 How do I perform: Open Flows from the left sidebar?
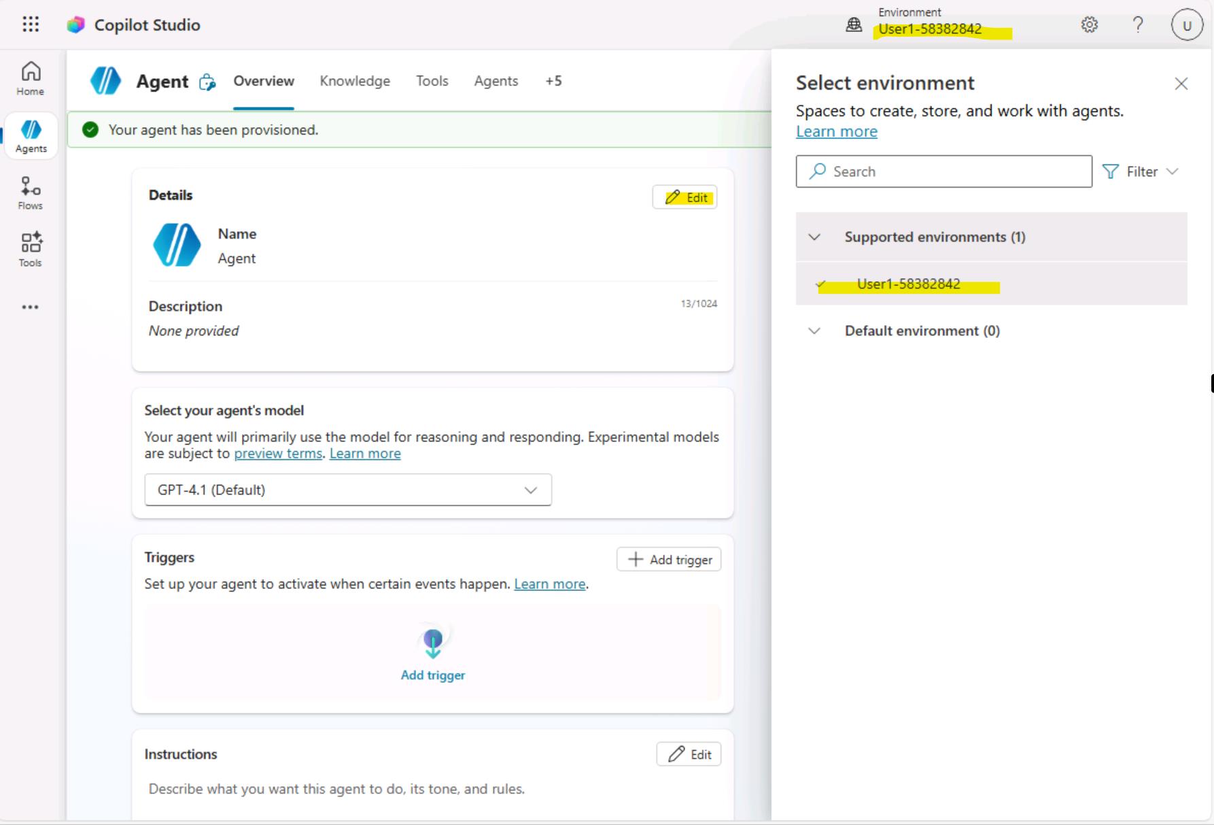[31, 193]
